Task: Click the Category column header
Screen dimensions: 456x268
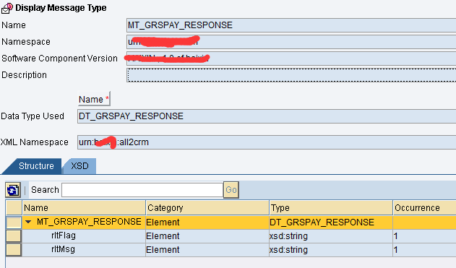Action: click(x=207, y=207)
